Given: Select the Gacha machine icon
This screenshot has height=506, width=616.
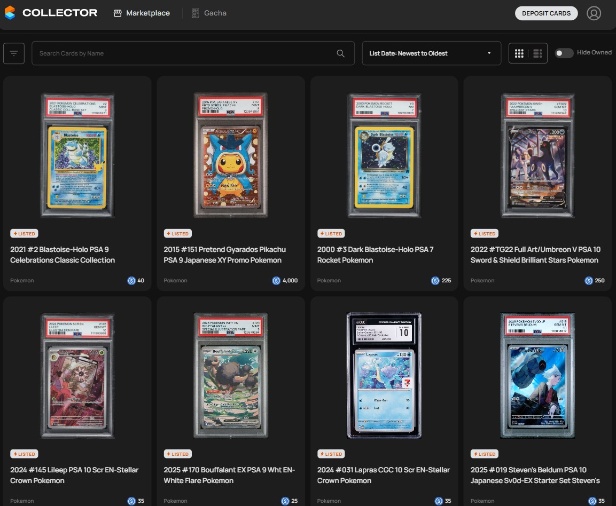Looking at the screenshot, I should (x=195, y=13).
